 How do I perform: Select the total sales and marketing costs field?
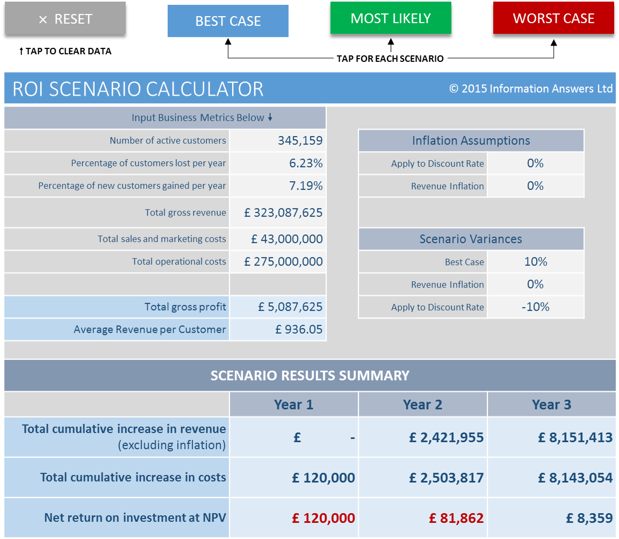278,239
